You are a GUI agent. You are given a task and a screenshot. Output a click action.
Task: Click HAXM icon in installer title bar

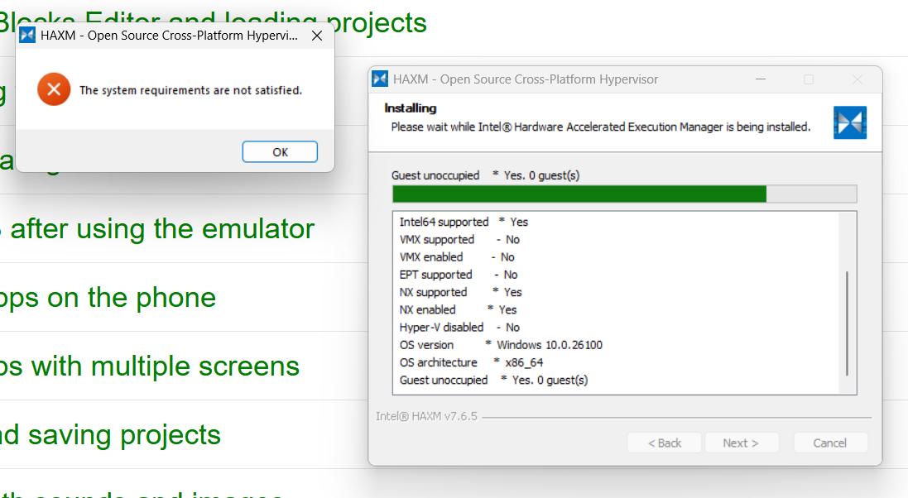click(x=381, y=79)
